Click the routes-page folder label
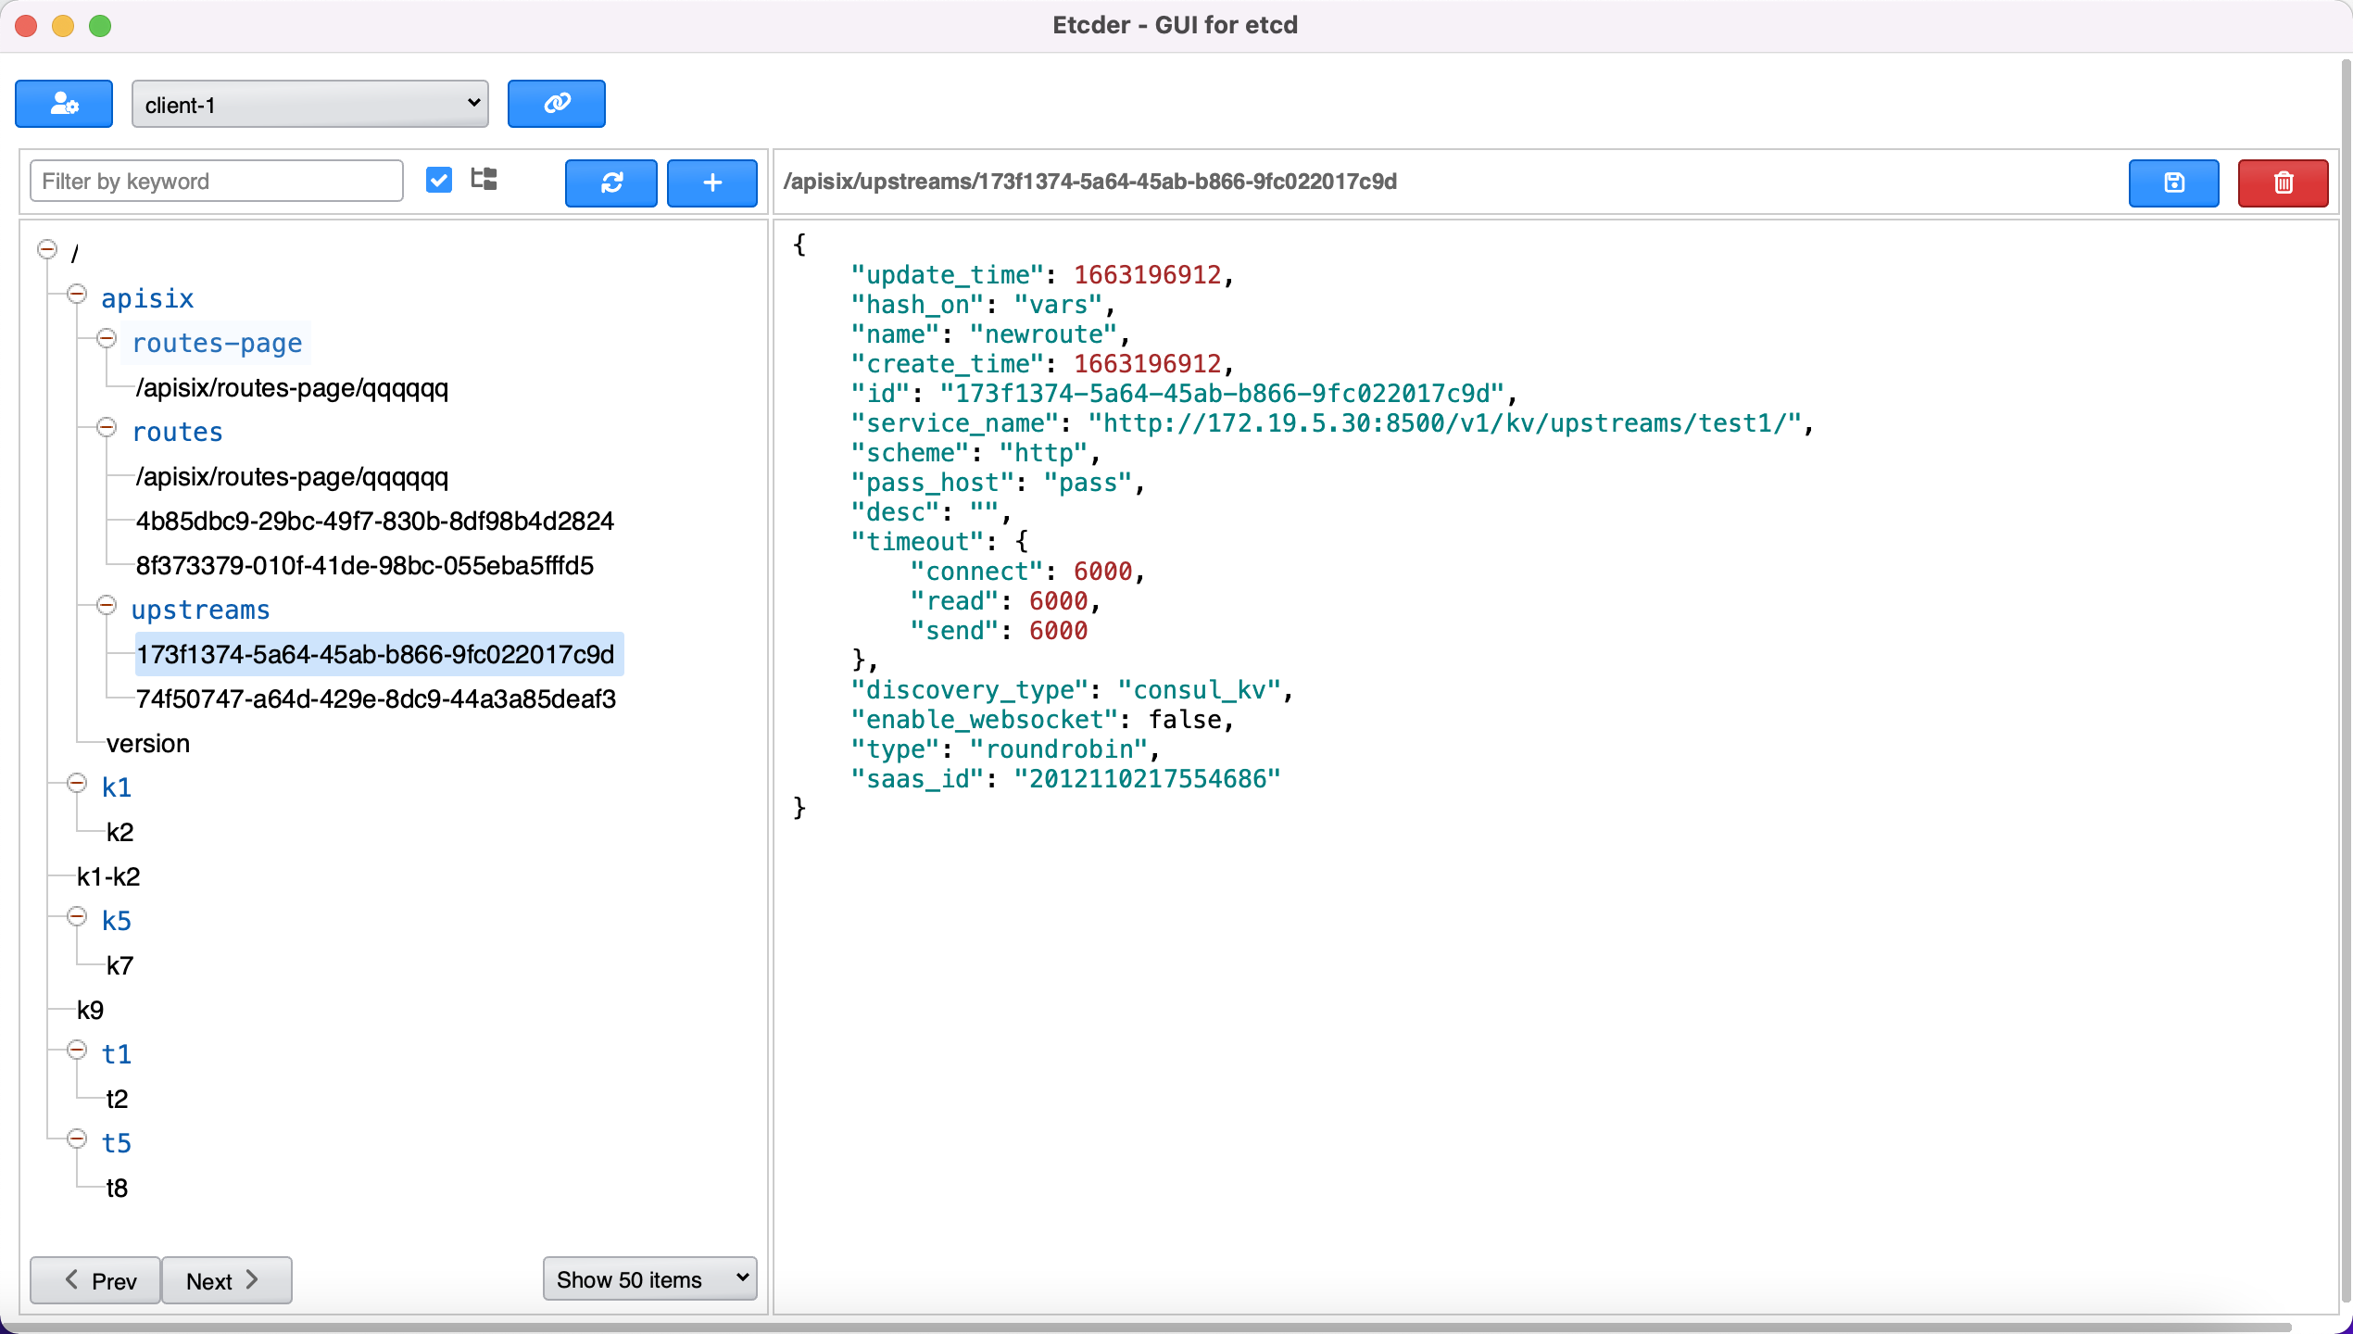The height and width of the screenshot is (1334, 2353). (x=218, y=343)
